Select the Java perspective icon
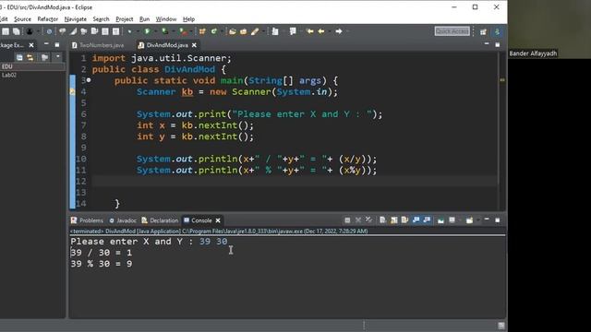The height and width of the screenshot is (332, 591). (x=498, y=31)
